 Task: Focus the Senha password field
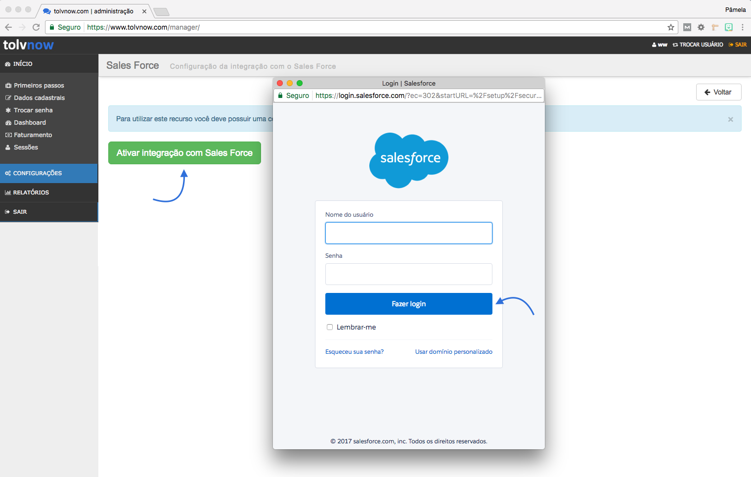pos(409,274)
